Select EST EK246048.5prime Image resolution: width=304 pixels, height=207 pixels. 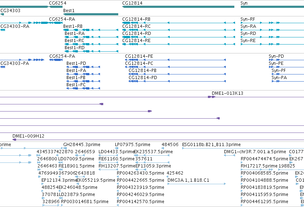pyautogui.click(x=78, y=187)
